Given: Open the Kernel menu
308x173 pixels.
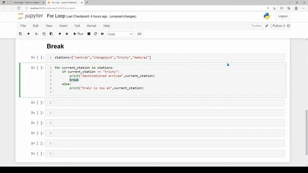Looking at the screenshot, I should [x=91, y=25].
